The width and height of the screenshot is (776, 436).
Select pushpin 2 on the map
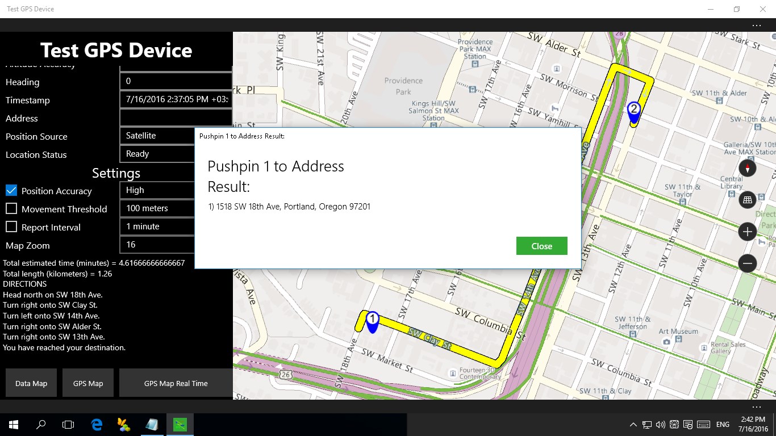[634, 110]
